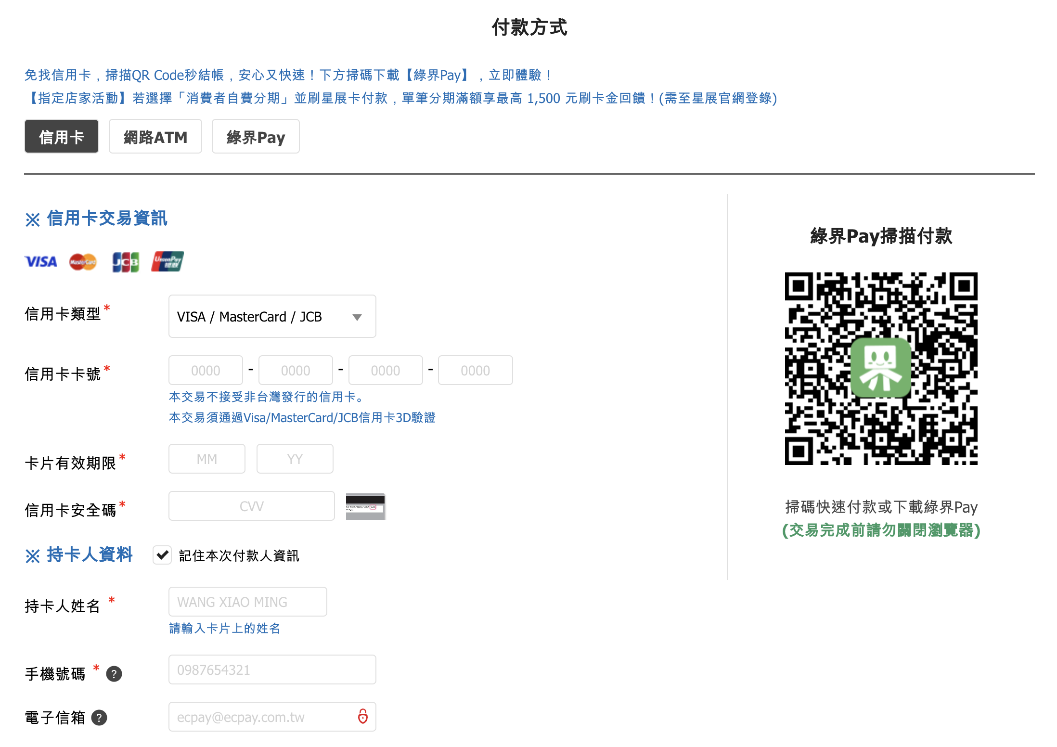The width and height of the screenshot is (1057, 747).
Task: Click the 記住本次付款人資訊 label text
Action: pos(239,555)
